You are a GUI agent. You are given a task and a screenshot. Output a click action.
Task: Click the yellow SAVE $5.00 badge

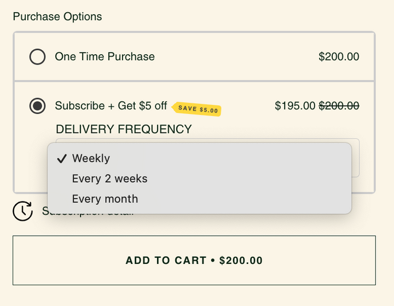(x=196, y=109)
